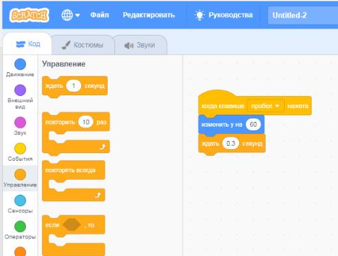Screen dimensions: 338x256
Task: Open the Редактировать menu
Action: [149, 15]
